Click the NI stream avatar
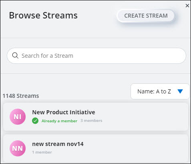191x164 pixels. [x=18, y=117]
